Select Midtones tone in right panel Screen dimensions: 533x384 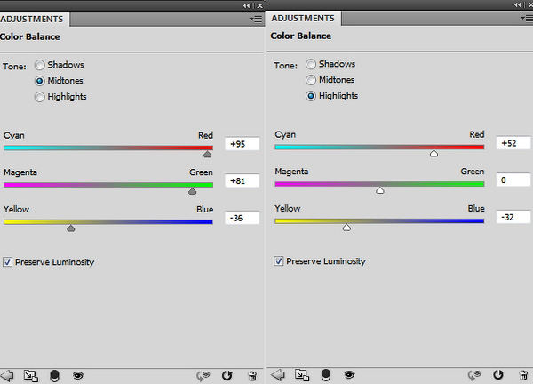point(311,80)
